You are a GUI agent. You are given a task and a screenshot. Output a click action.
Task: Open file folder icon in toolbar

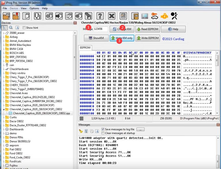click(x=6, y=16)
